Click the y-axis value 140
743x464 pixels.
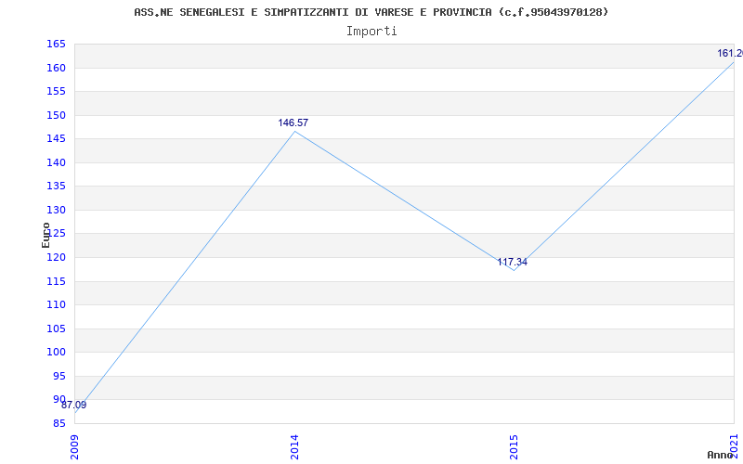point(56,162)
